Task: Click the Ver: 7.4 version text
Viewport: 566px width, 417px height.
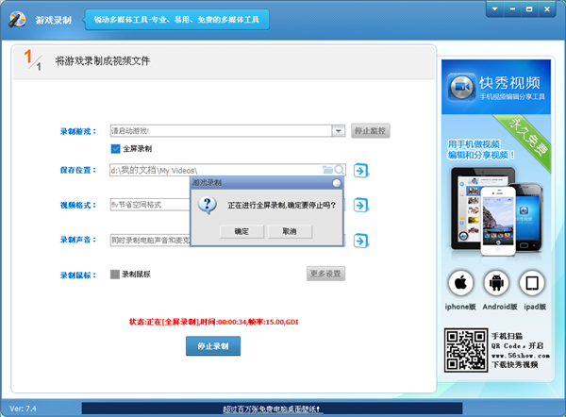Action: pyautogui.click(x=23, y=409)
